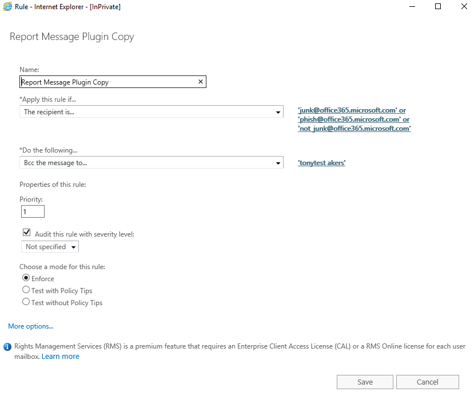Click the Priority number field
The height and width of the screenshot is (396, 474).
pos(33,211)
